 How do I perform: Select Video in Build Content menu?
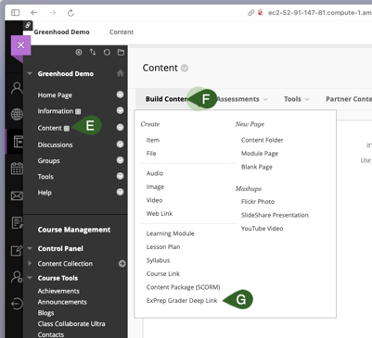point(154,200)
